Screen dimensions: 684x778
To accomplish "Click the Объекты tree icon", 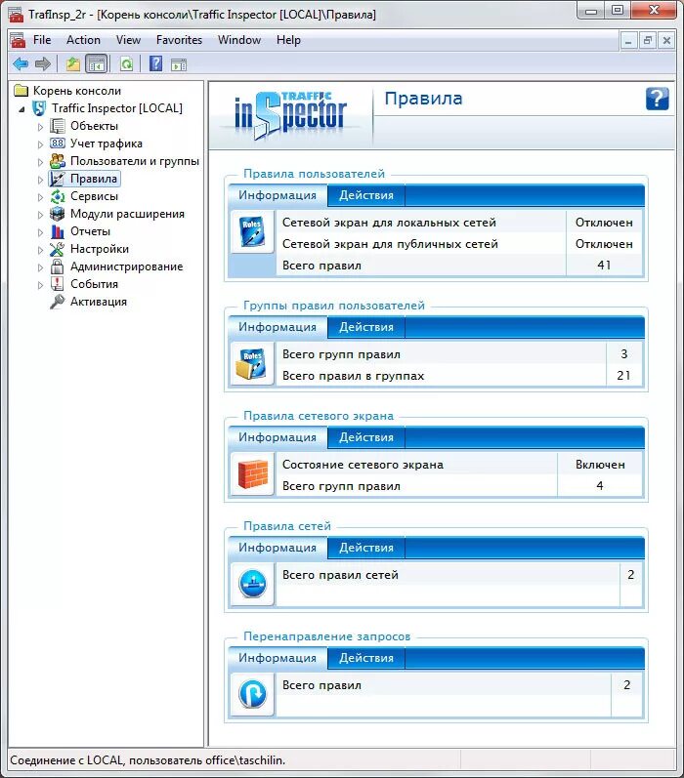I will tap(58, 126).
